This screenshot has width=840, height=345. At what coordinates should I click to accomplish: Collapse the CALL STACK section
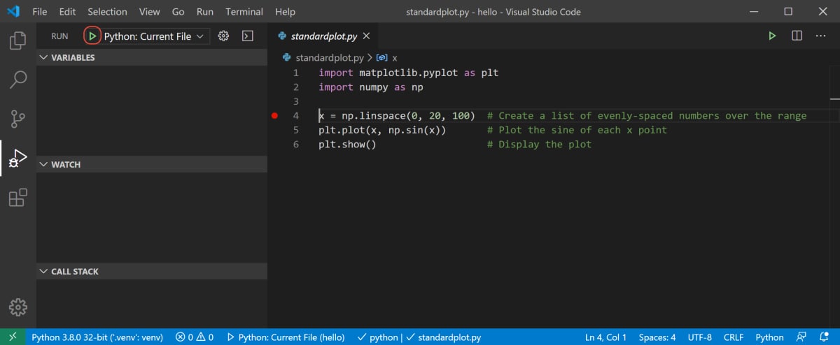(x=152, y=272)
